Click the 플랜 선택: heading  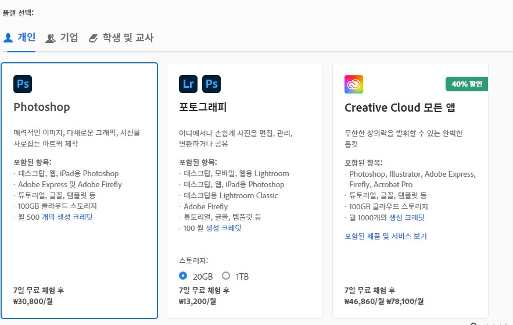(x=18, y=13)
